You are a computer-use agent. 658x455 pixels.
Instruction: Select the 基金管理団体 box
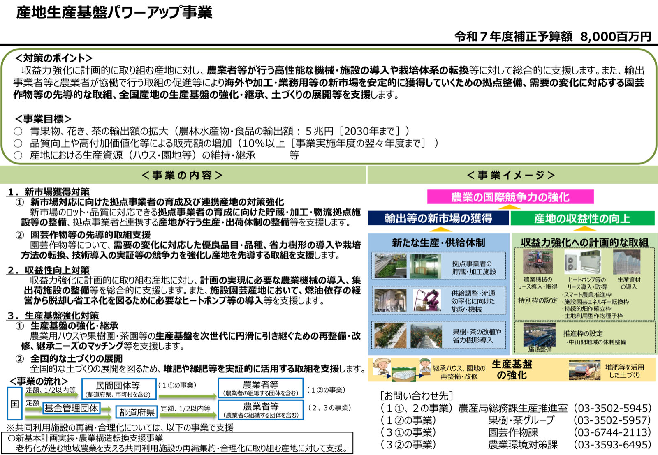pyautogui.click(x=72, y=408)
